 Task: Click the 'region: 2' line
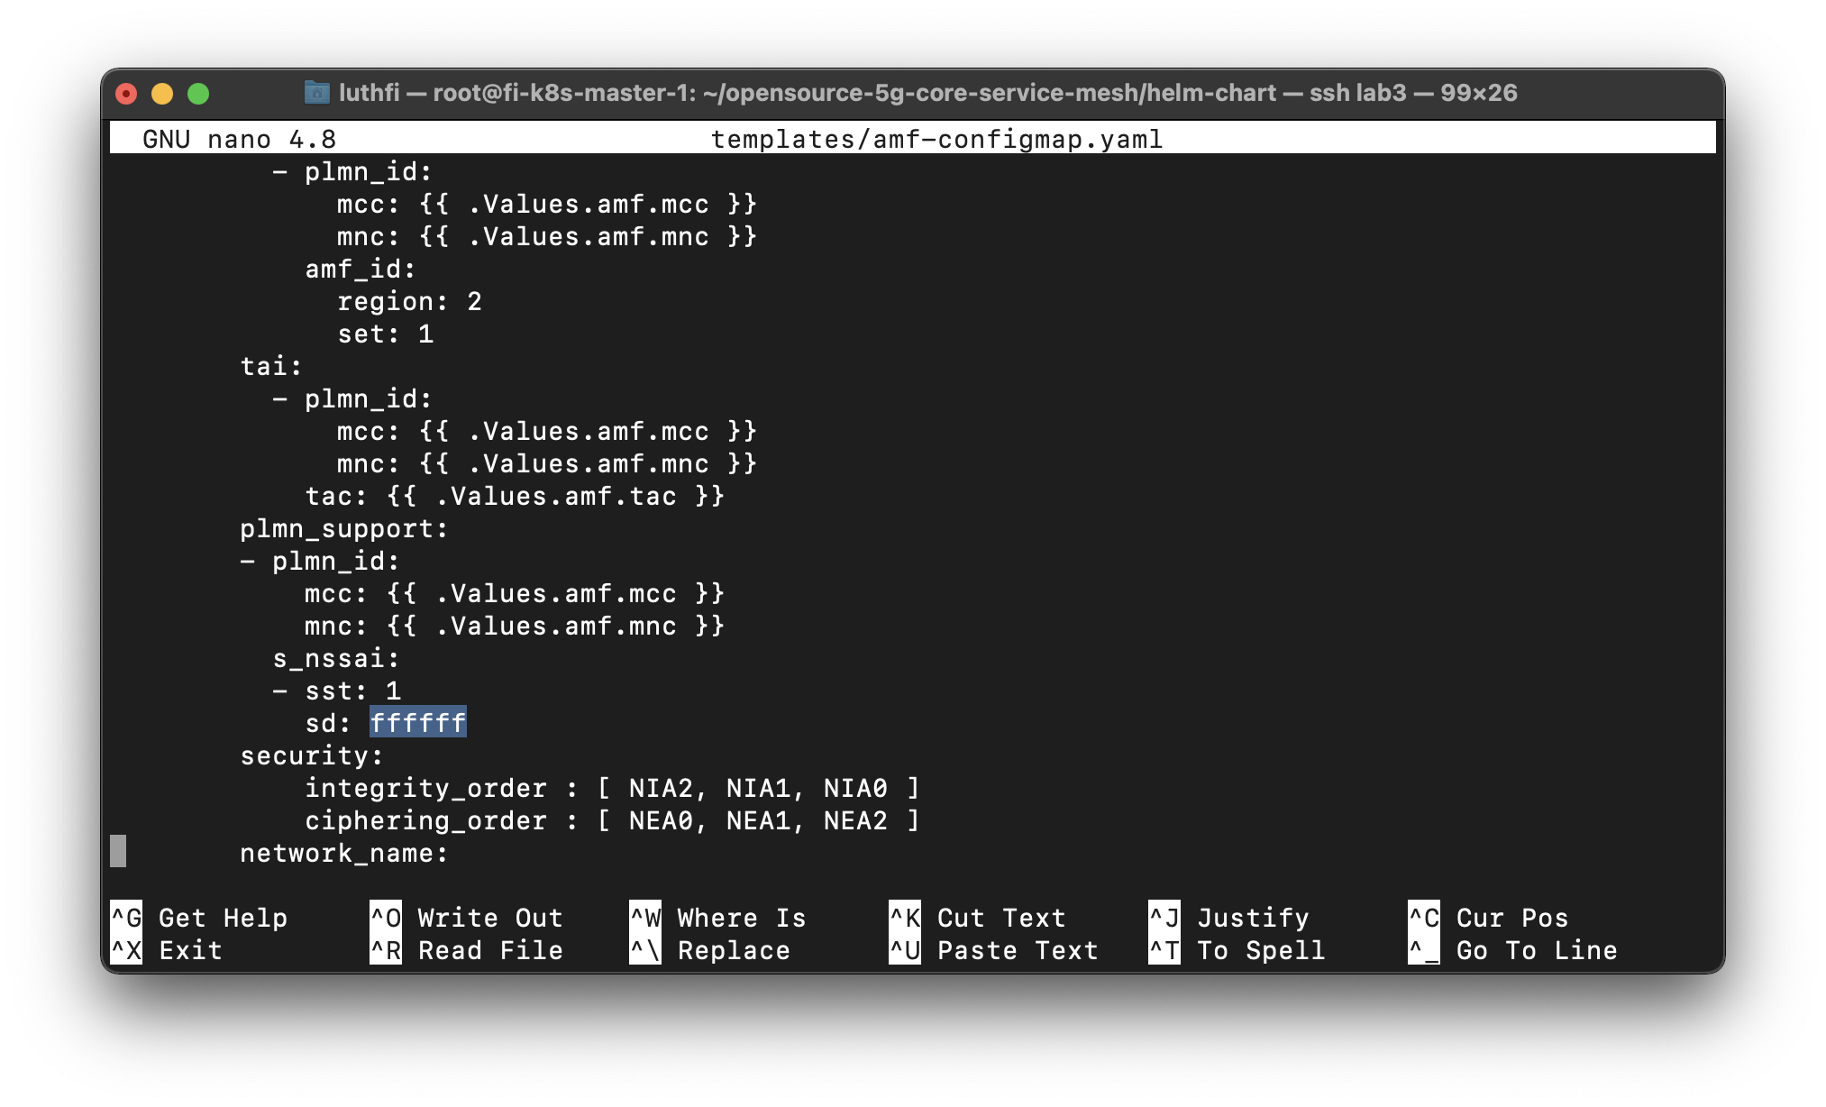point(410,301)
